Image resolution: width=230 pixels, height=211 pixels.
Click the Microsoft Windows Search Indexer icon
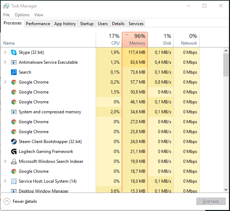tap(14, 161)
